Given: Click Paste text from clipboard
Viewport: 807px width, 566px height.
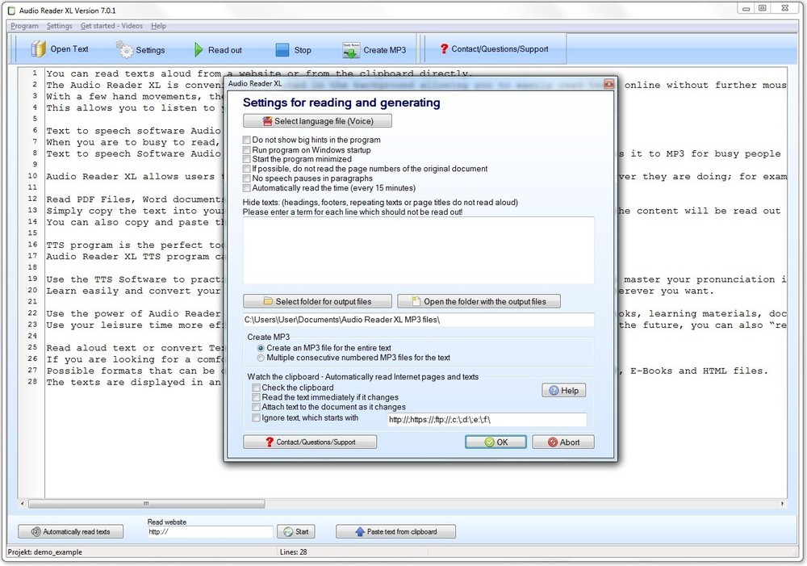Looking at the screenshot, I should pyautogui.click(x=395, y=530).
